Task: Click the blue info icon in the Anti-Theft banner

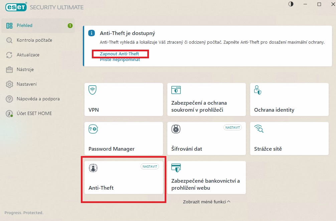Action: click(x=92, y=33)
